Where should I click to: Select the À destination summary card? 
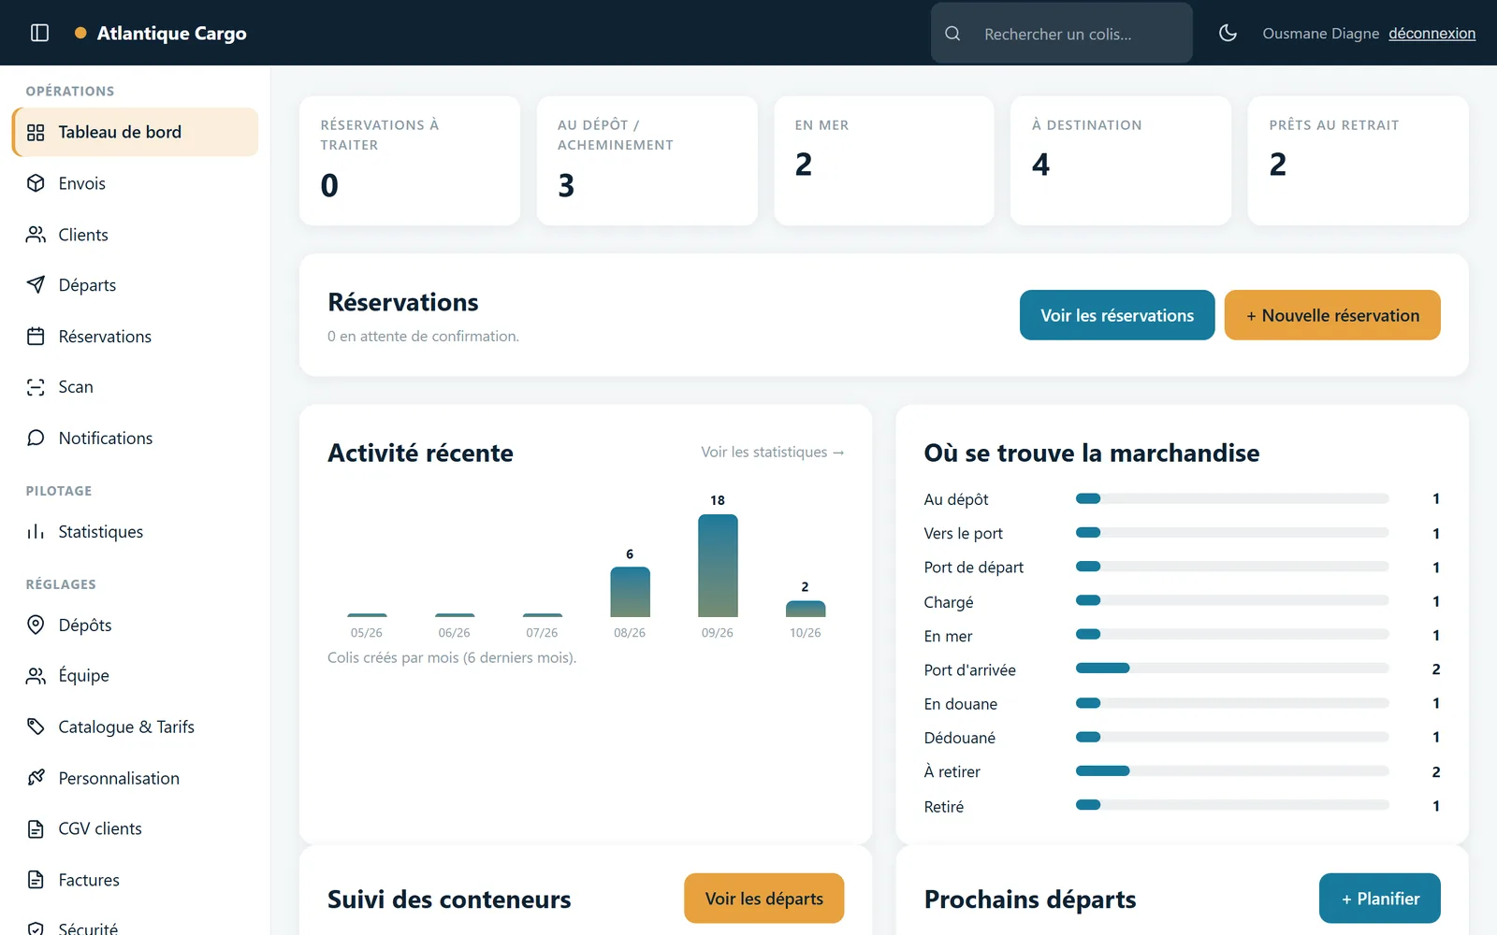coord(1121,161)
